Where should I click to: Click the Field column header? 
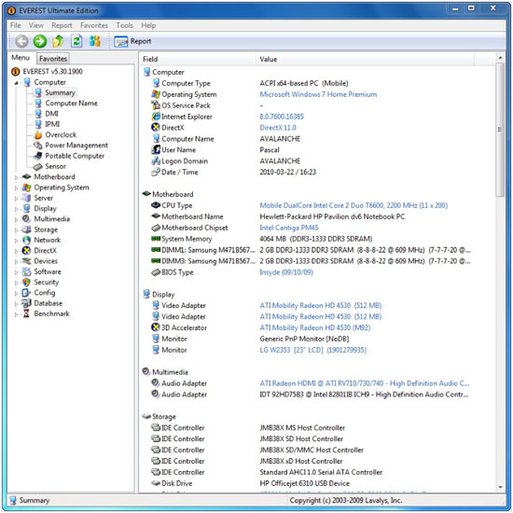[197, 59]
